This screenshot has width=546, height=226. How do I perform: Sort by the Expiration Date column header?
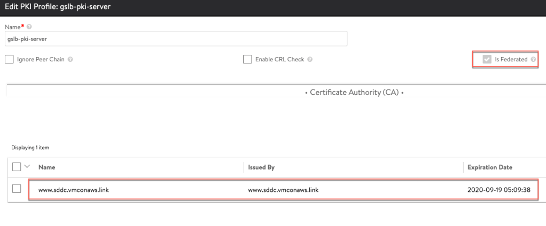tap(489, 167)
